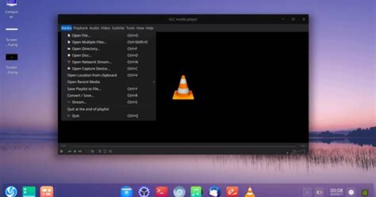Screen dimensions: 376x197
Task: Toggle Quit at the end of playlist
Action: click(108, 109)
